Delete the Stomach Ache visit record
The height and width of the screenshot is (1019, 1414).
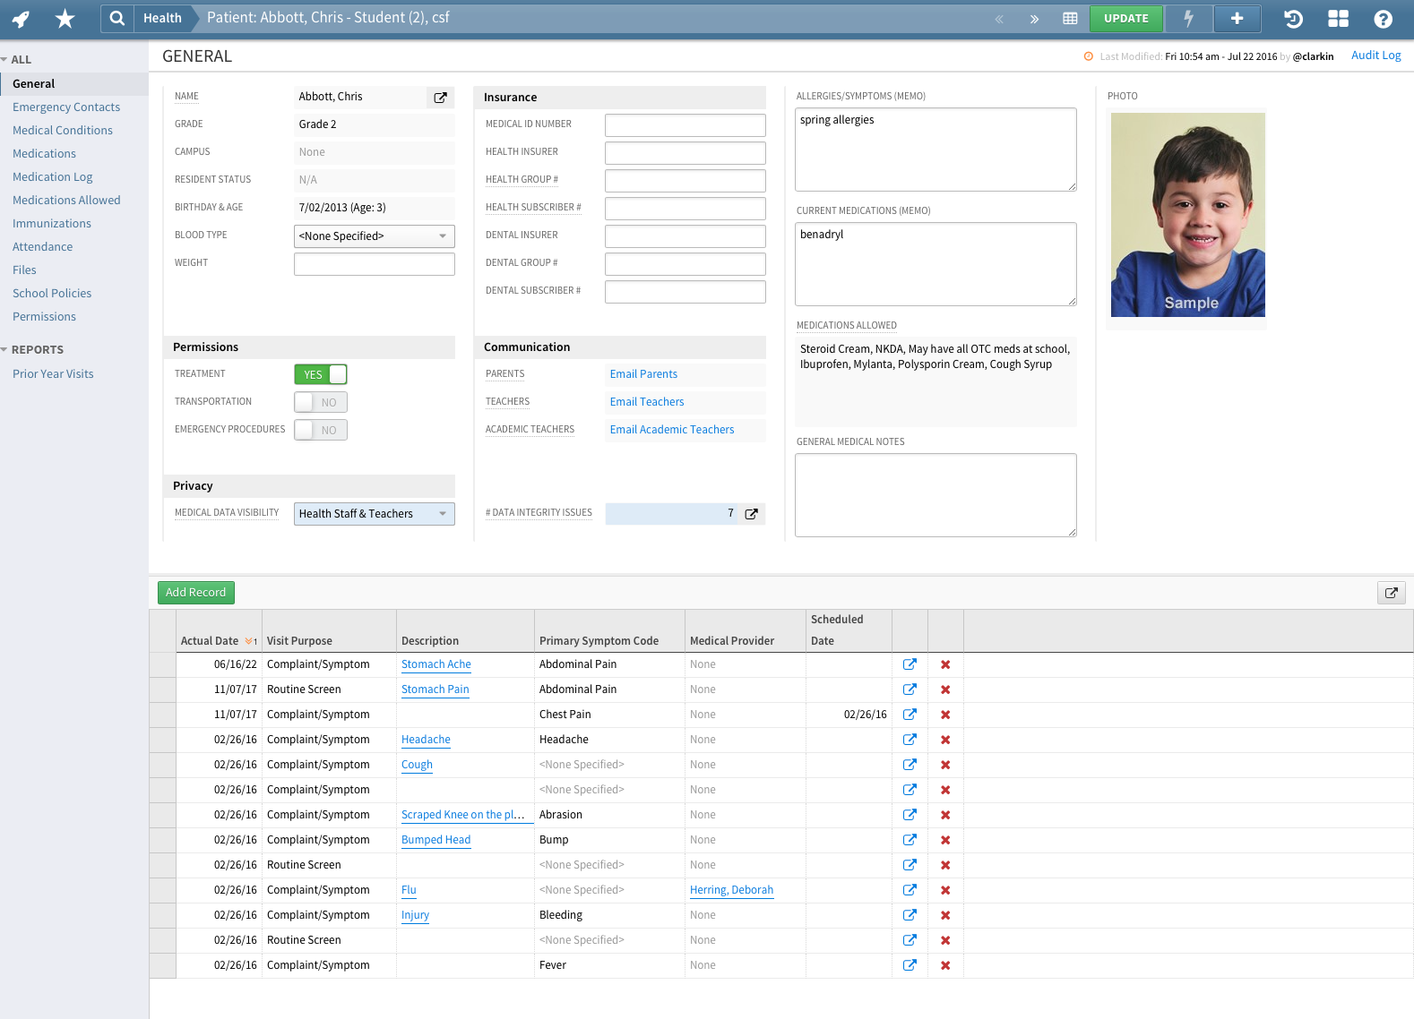(945, 664)
